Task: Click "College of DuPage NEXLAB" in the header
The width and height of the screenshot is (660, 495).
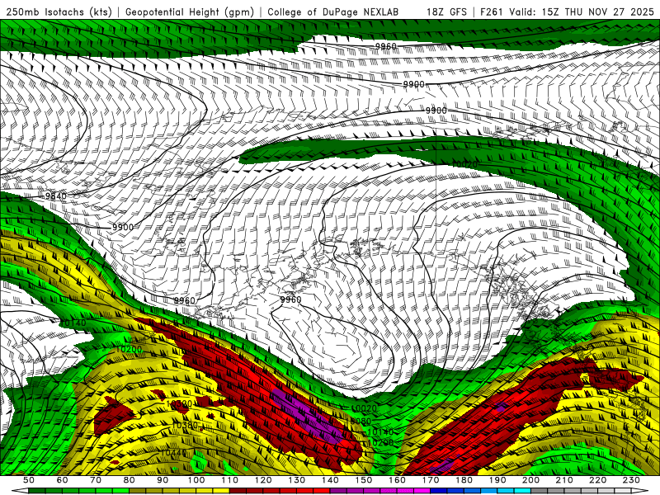Action: click(x=333, y=12)
